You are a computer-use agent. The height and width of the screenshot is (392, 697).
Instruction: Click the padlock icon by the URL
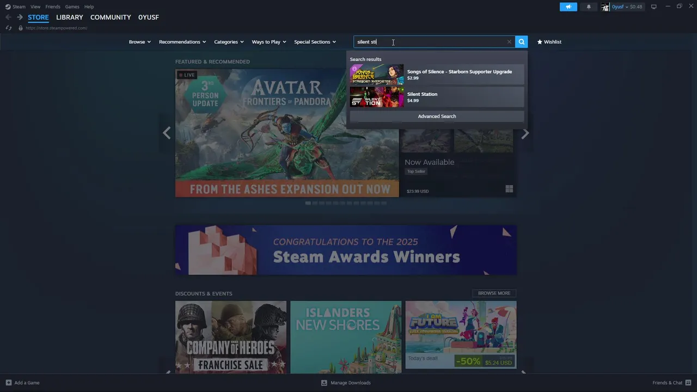(x=21, y=28)
